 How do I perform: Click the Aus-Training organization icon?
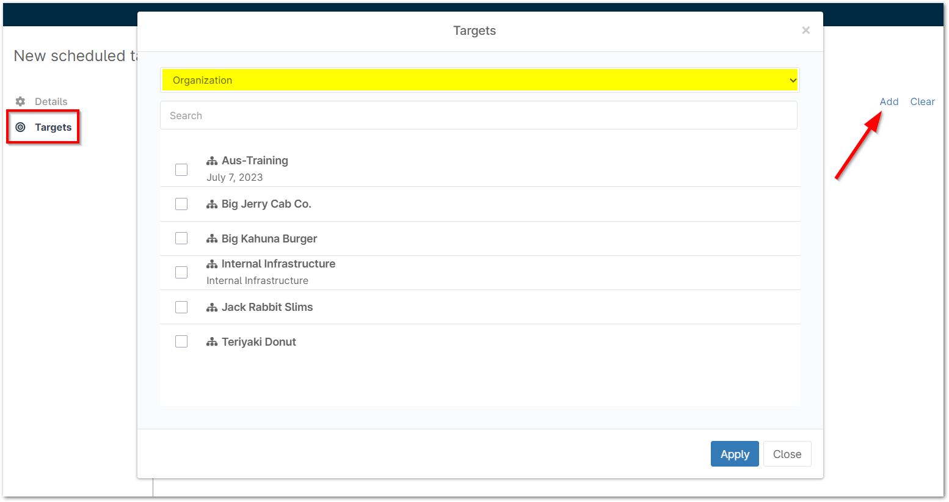point(212,161)
